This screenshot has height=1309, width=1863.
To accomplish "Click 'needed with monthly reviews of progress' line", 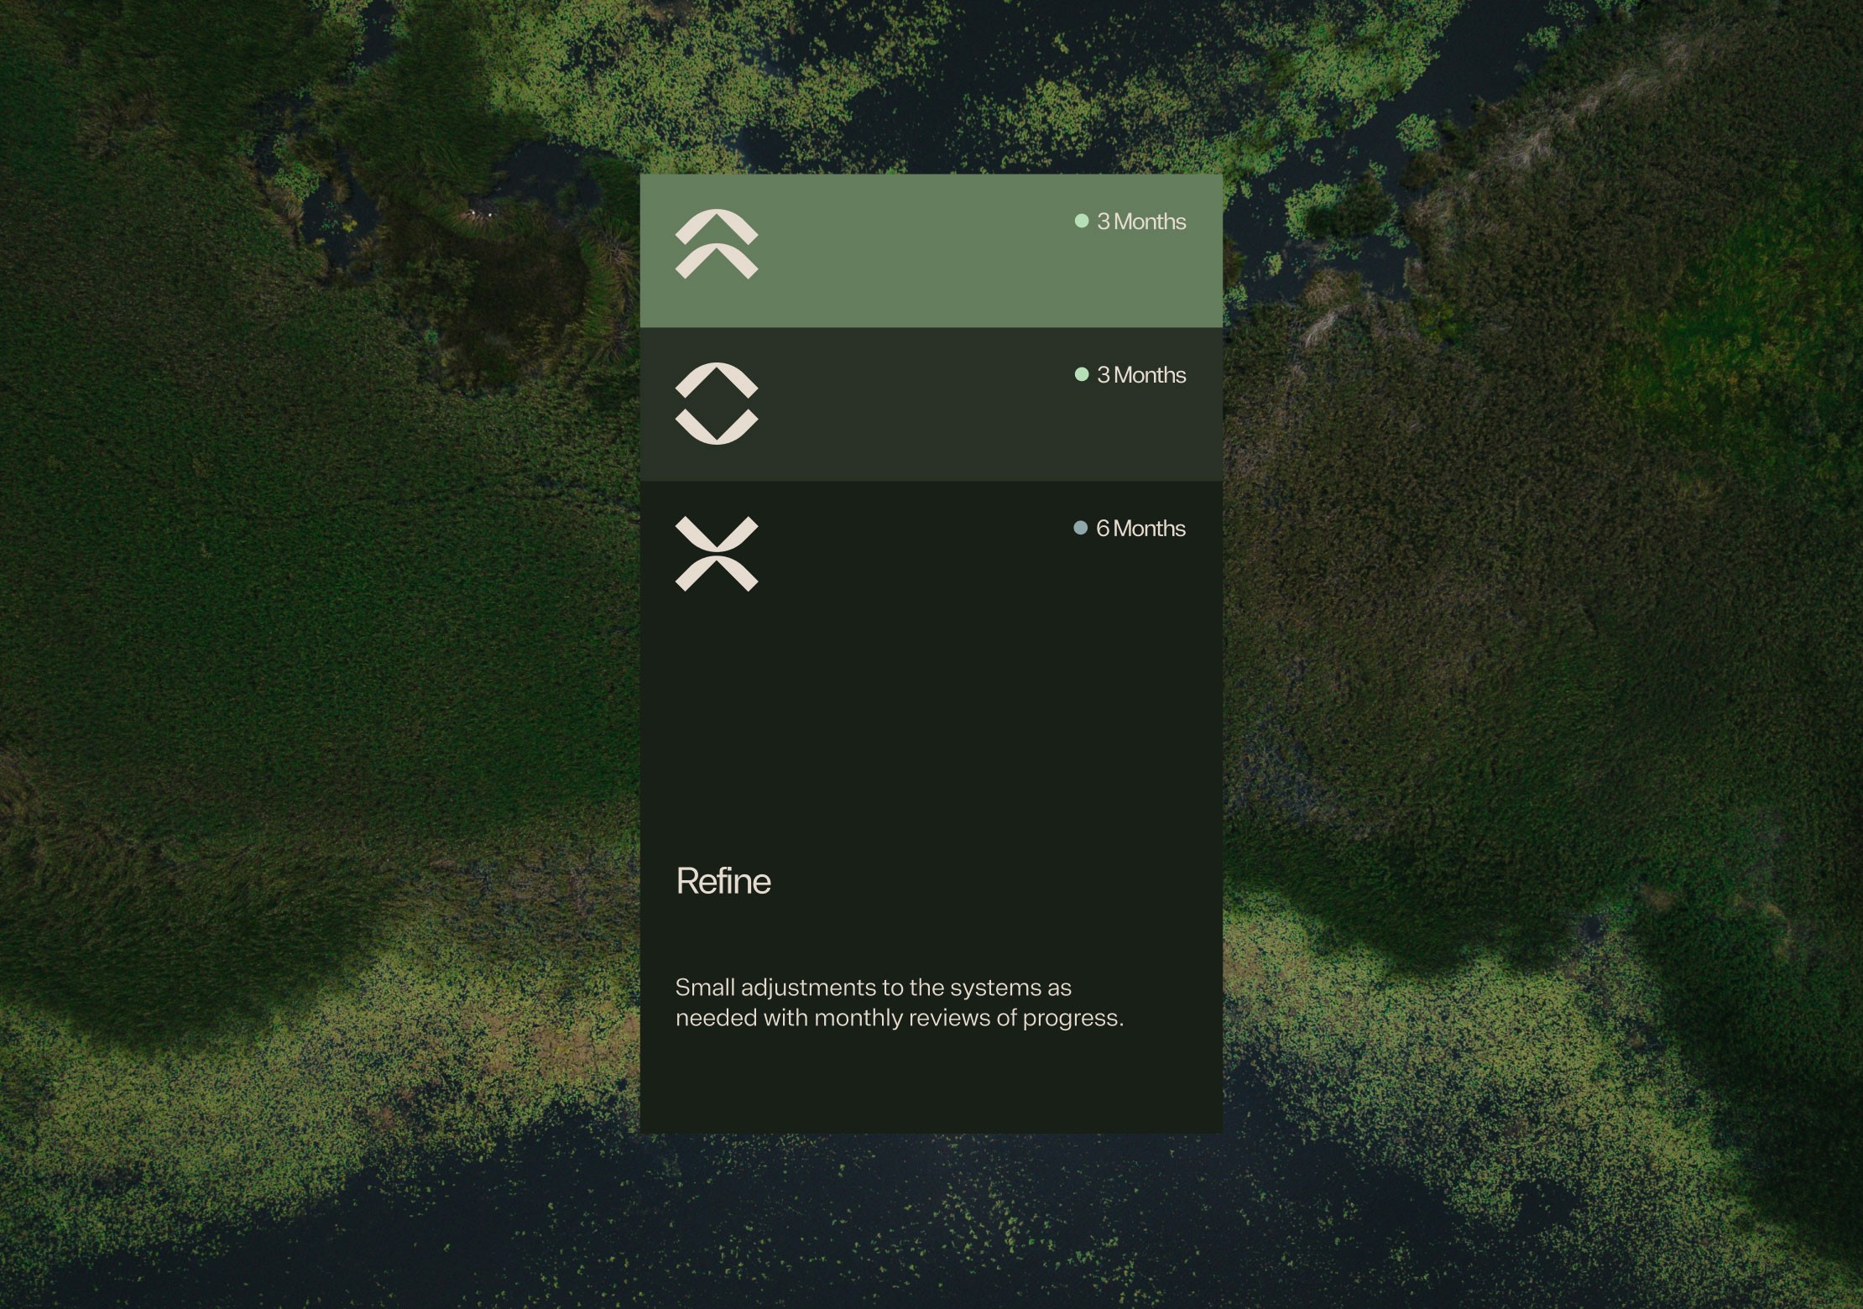I will [x=899, y=1018].
